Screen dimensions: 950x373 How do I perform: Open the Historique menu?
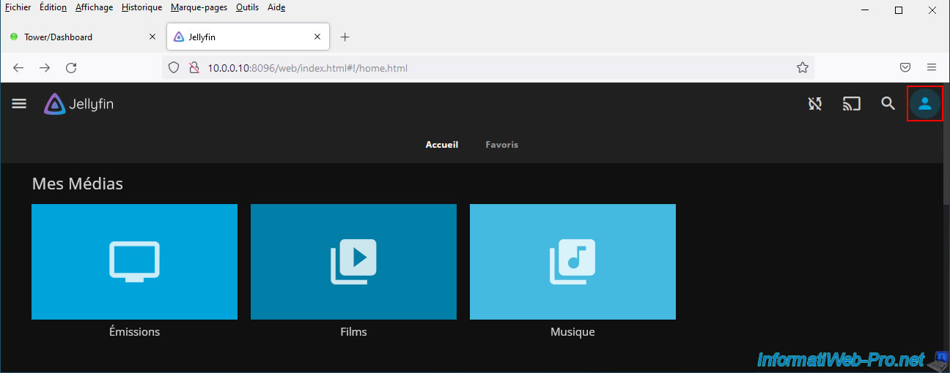pyautogui.click(x=142, y=7)
